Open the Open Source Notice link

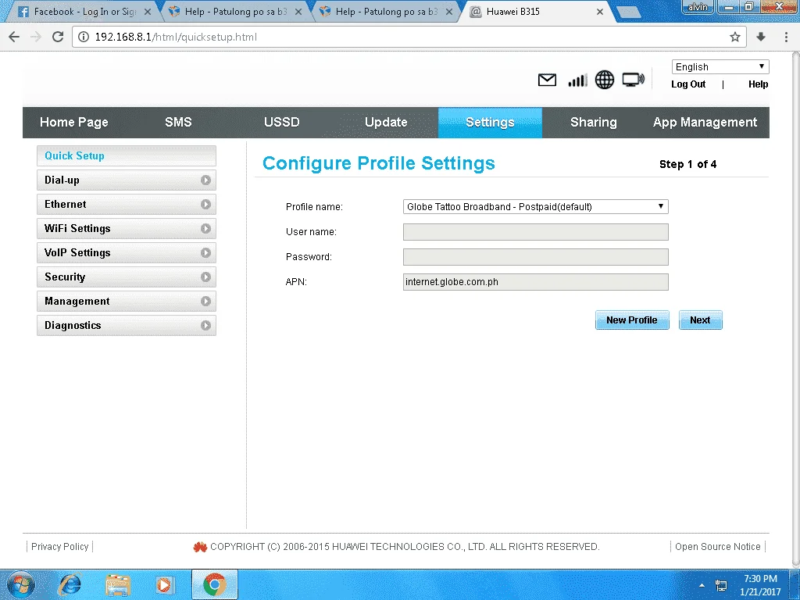(717, 546)
